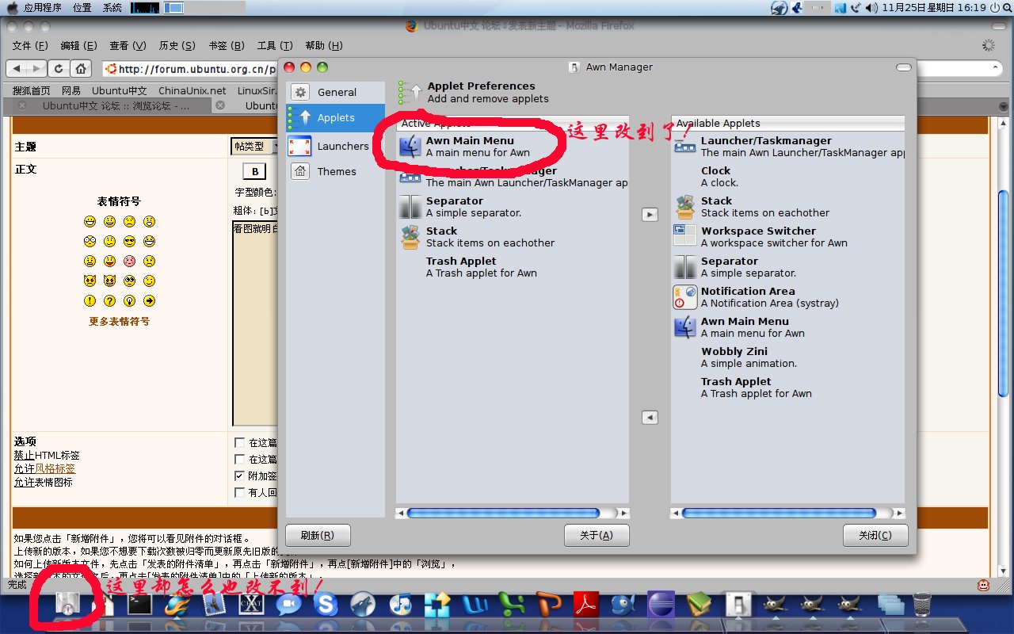
Task: Click the 刷新(R) button
Action: [318, 536]
